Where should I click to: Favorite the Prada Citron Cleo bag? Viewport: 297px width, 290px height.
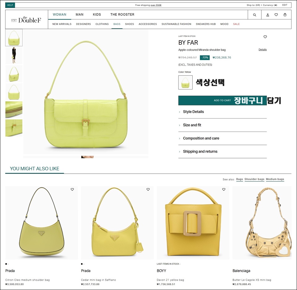point(72,189)
